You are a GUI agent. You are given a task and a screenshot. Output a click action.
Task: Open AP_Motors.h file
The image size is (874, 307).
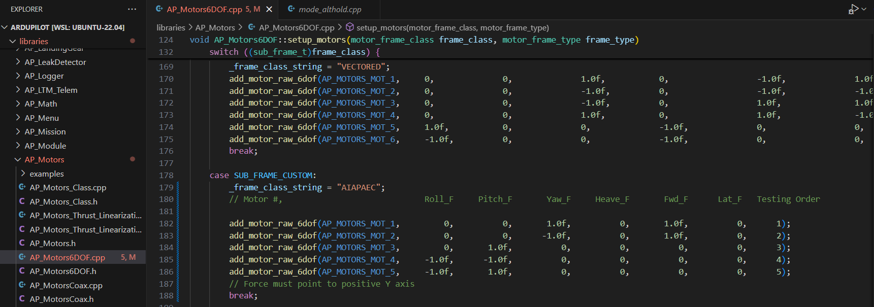52,243
